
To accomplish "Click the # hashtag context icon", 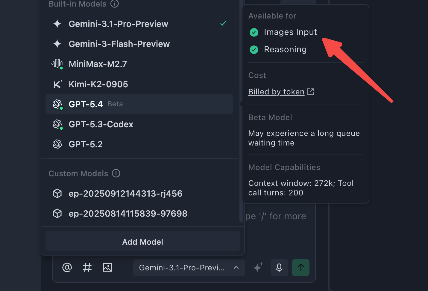I will coord(87,267).
